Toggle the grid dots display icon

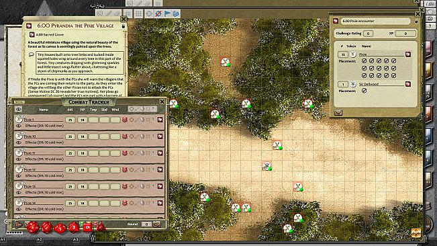138,13
